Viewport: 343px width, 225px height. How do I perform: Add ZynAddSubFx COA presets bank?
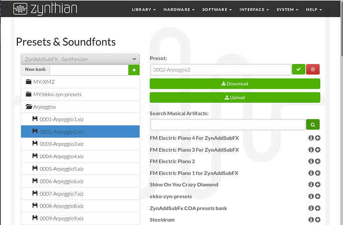coord(318,208)
